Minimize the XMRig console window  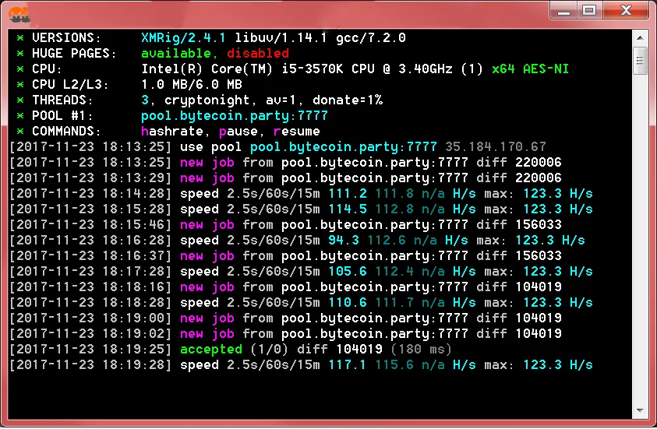tap(564, 11)
